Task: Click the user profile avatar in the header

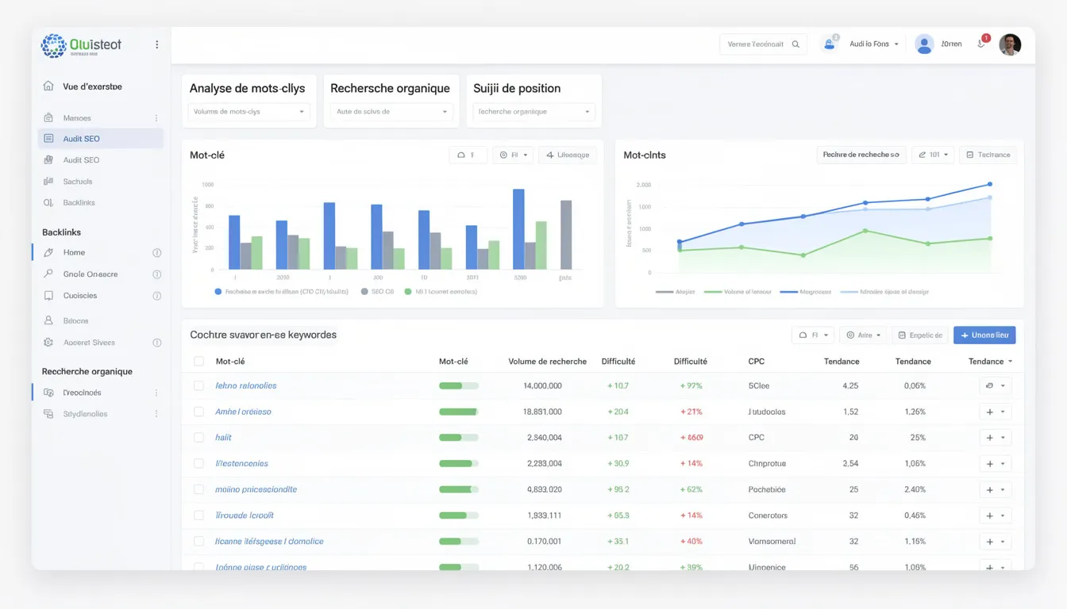Action: click(x=1010, y=44)
